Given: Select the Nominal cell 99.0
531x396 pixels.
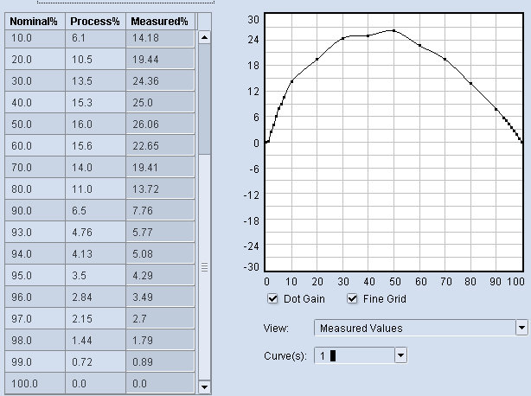Looking at the screenshot, I should pyautogui.click(x=35, y=362).
